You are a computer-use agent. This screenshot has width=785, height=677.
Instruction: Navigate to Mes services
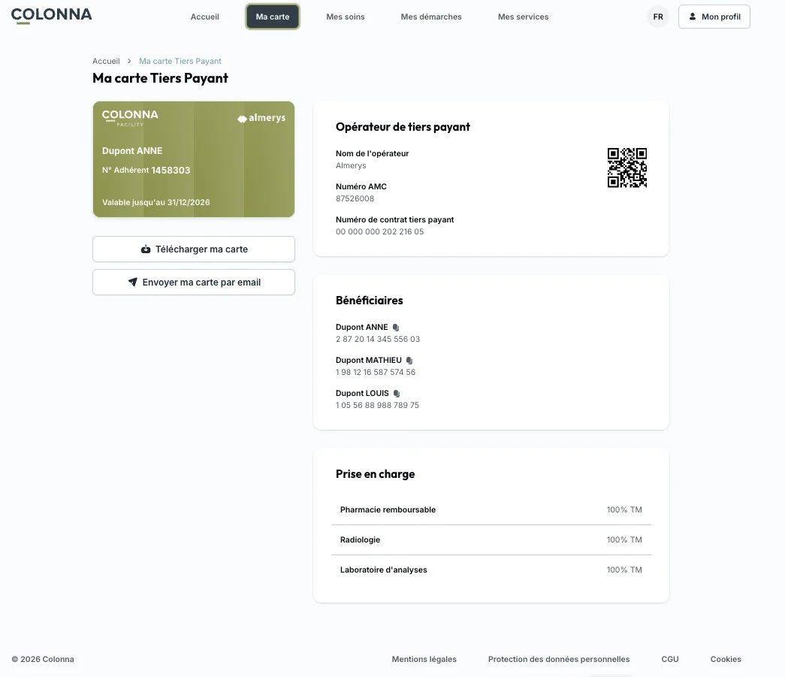pos(523,17)
